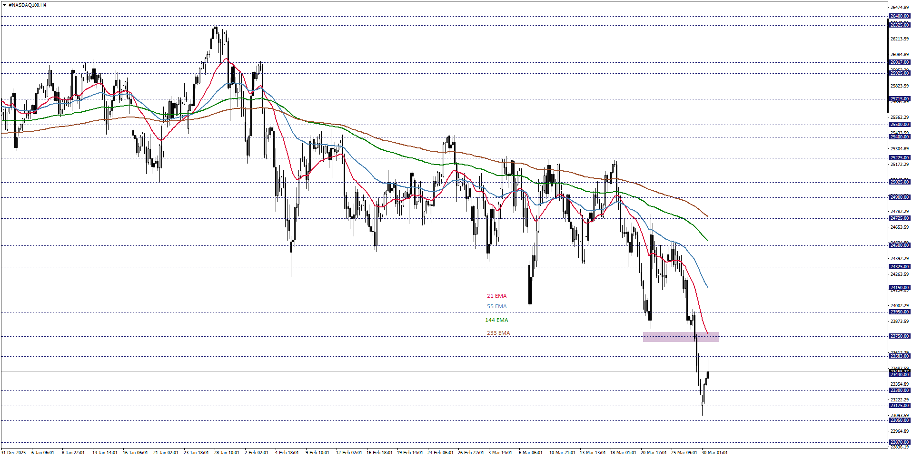The height and width of the screenshot is (458, 912).
Task: Select the blue 55 EMA legend text
Action: tap(496, 306)
